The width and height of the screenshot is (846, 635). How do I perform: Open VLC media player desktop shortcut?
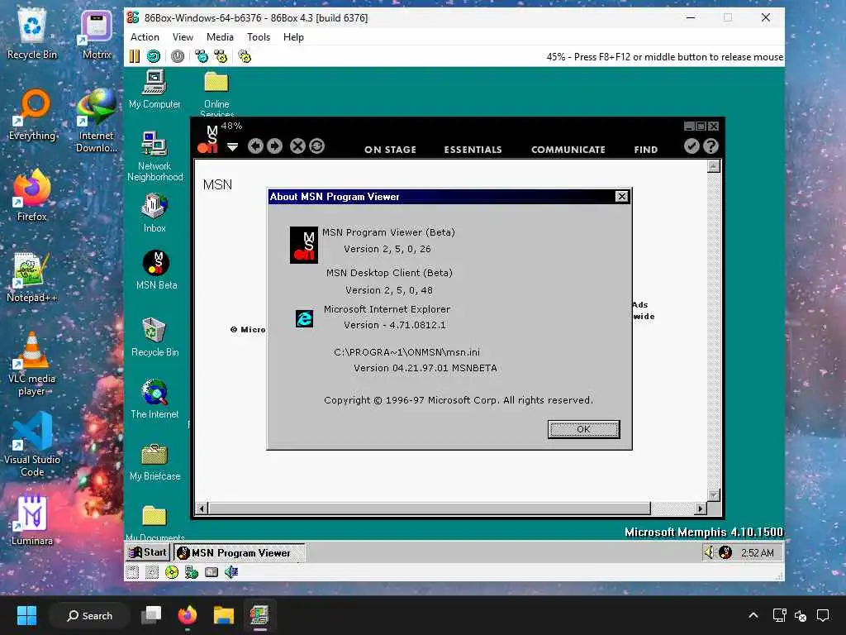pyautogui.click(x=32, y=364)
